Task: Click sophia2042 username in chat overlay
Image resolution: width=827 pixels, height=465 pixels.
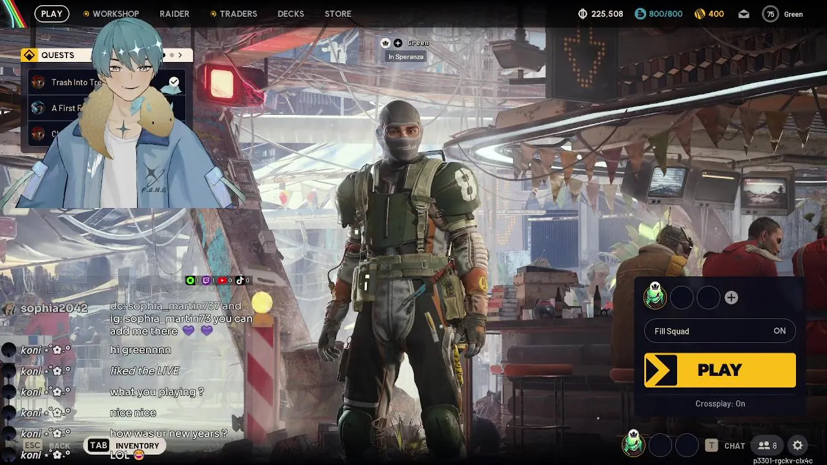Action: click(x=54, y=308)
